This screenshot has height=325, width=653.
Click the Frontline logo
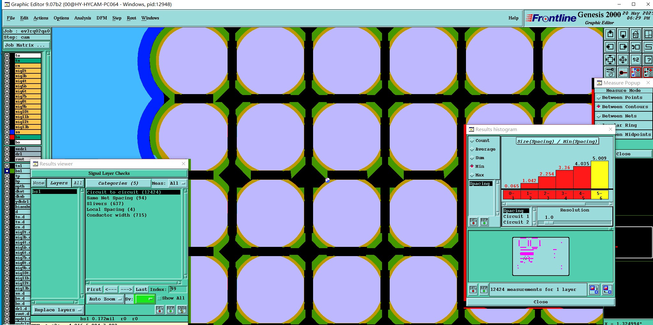[551, 18]
